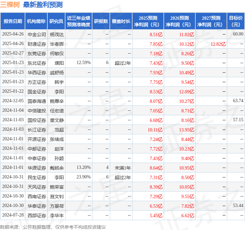Click institution 西南证券
The width and height of the screenshot is (245, 230).
tap(37, 196)
